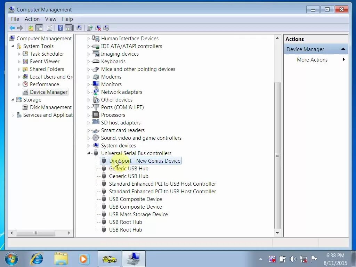Collapse the Device Manager actions section arrow
The image size is (356, 267).
pos(343,49)
